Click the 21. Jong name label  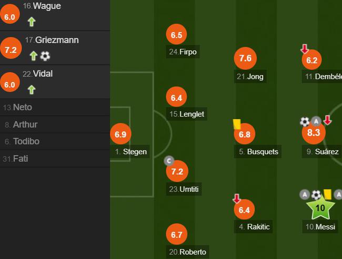click(x=250, y=77)
